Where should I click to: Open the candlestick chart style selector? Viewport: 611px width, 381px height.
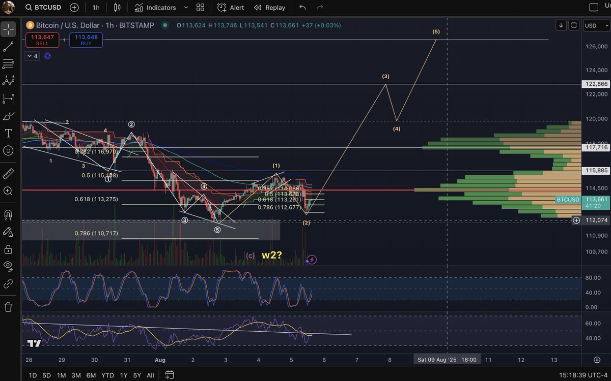(x=118, y=8)
